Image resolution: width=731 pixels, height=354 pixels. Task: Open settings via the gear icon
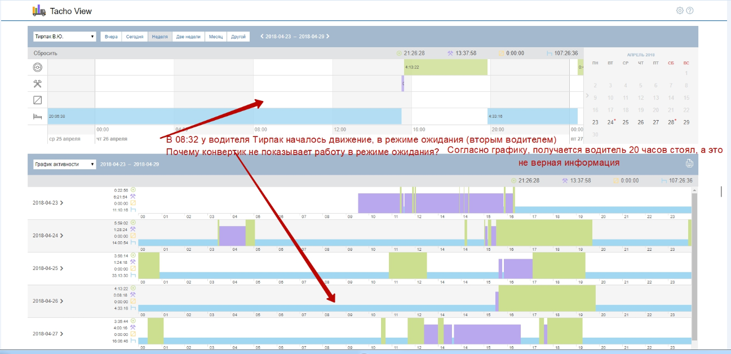point(680,11)
